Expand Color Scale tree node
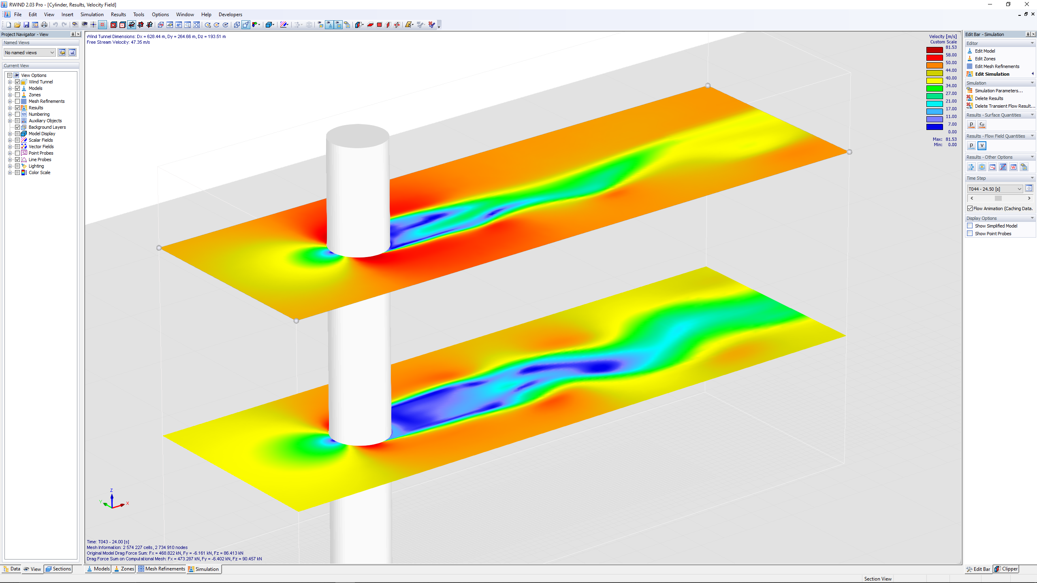The image size is (1037, 583). pyautogui.click(x=10, y=172)
